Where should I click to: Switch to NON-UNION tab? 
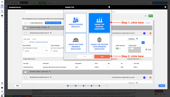tap(27, 39)
